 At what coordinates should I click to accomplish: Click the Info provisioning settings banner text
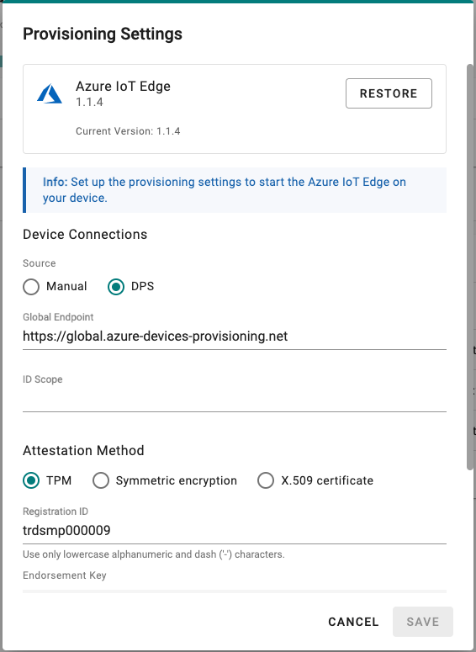[x=225, y=189]
